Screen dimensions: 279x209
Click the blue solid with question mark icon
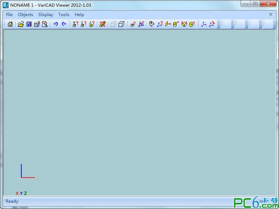point(141,24)
